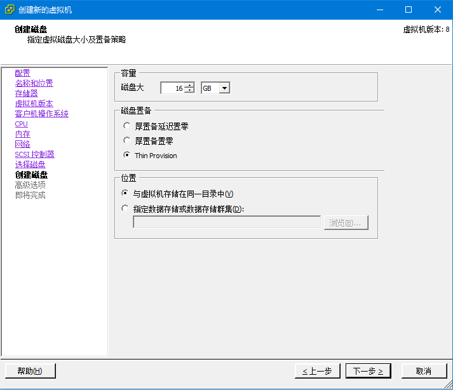Click 指定虚拟磁盘大小及置备策略 subtitle
Image resolution: width=453 pixels, height=390 pixels.
tap(77, 39)
